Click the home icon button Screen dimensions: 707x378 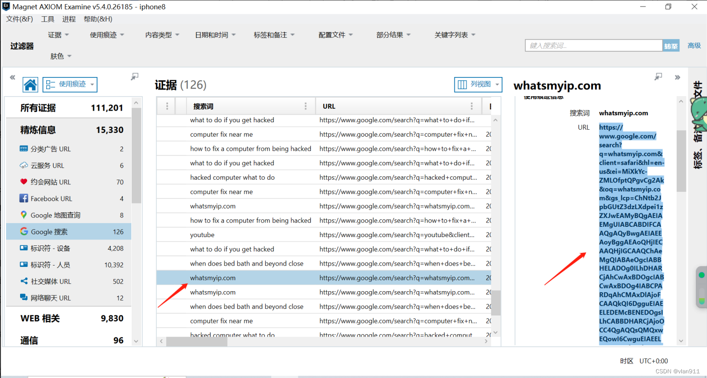[x=30, y=84]
